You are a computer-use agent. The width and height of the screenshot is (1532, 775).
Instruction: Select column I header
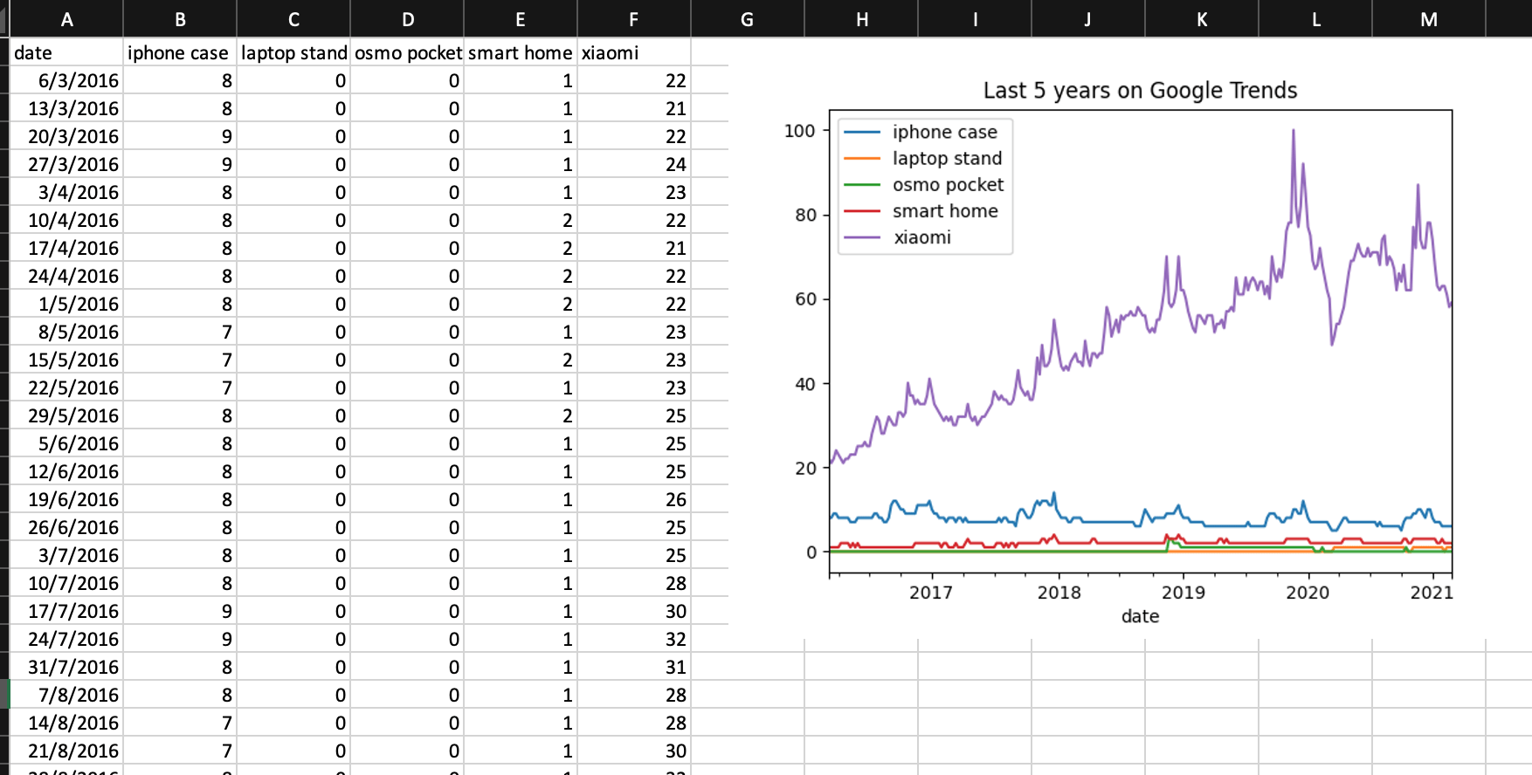[x=975, y=18]
